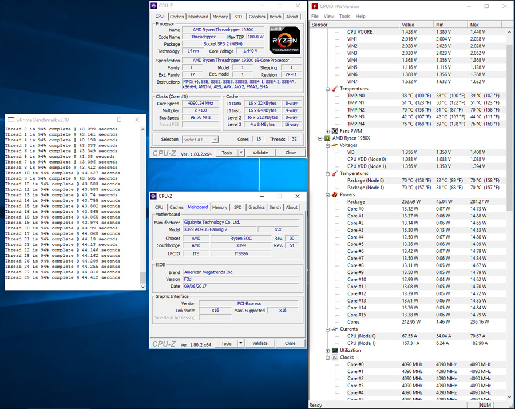Click the Utilization graph icon
This screenshot has height=409, width=515.
click(x=335, y=350)
